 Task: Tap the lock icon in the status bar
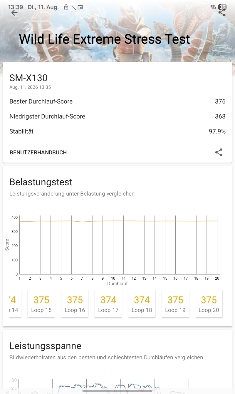(x=66, y=7)
